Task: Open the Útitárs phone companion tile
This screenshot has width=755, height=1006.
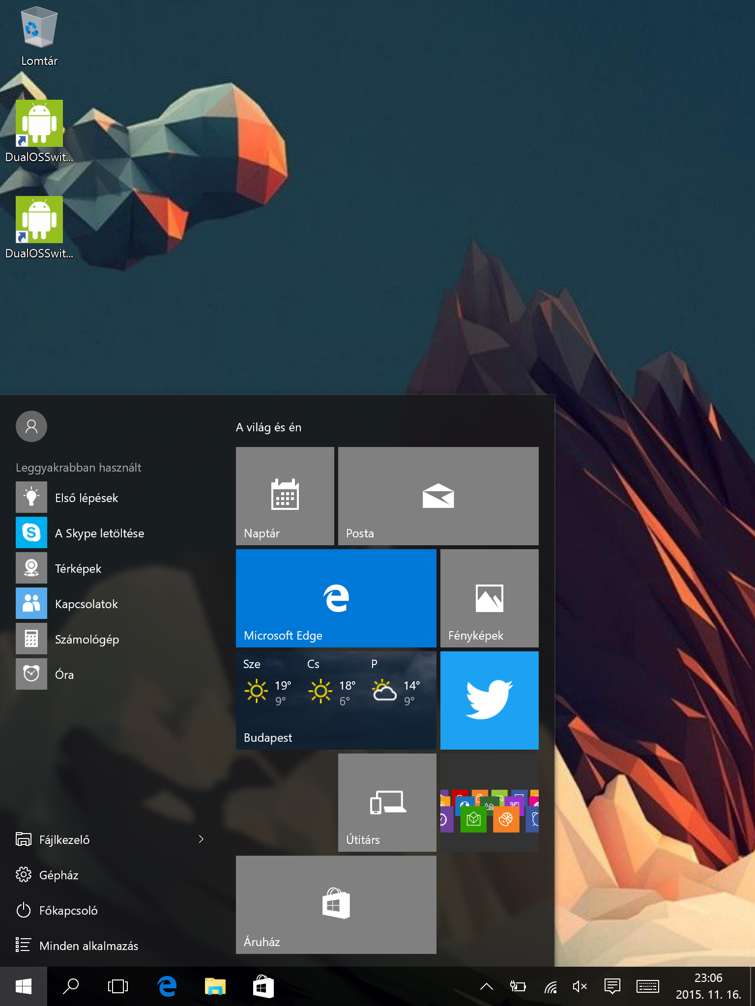Action: (387, 802)
